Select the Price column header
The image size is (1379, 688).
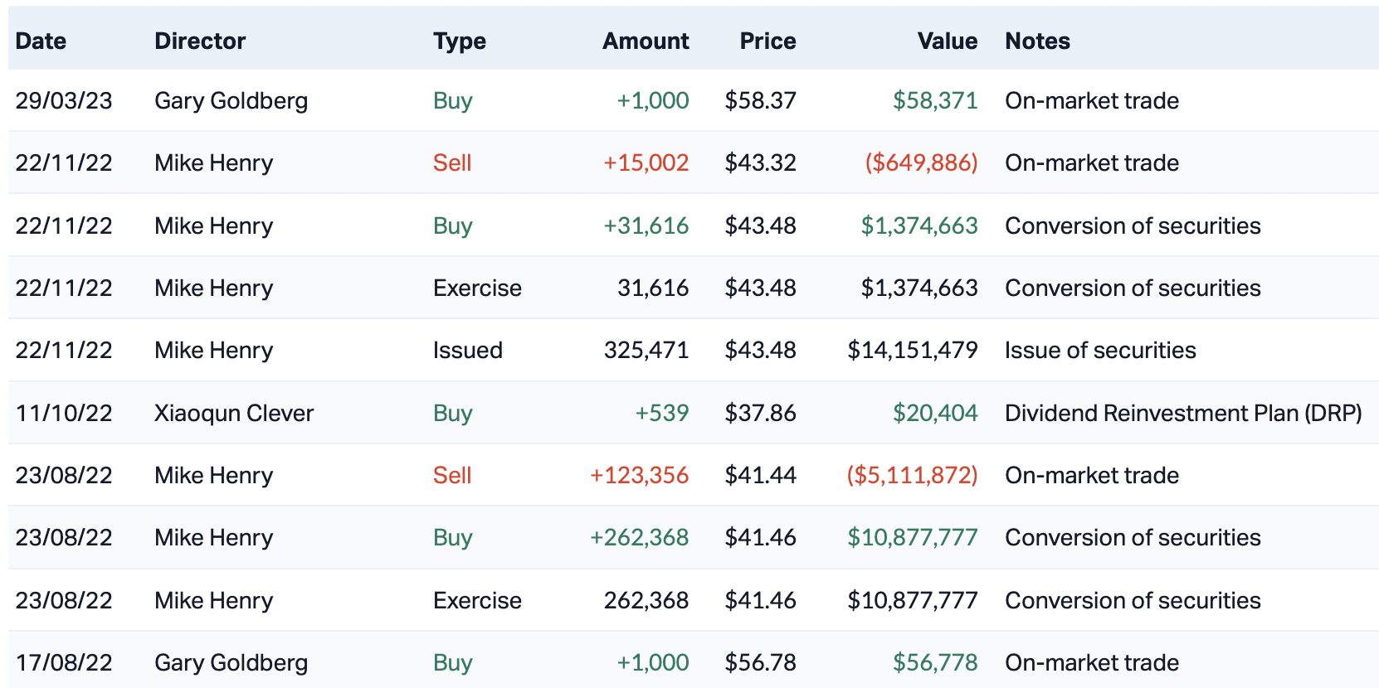click(767, 41)
